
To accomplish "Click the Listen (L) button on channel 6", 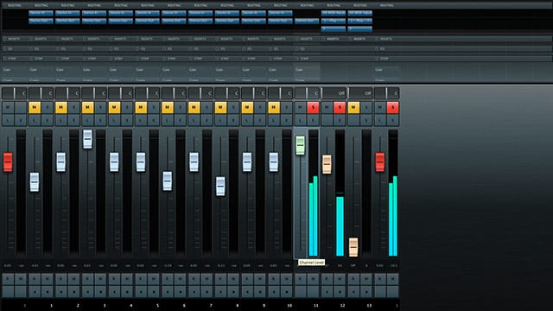I will click(x=168, y=120).
